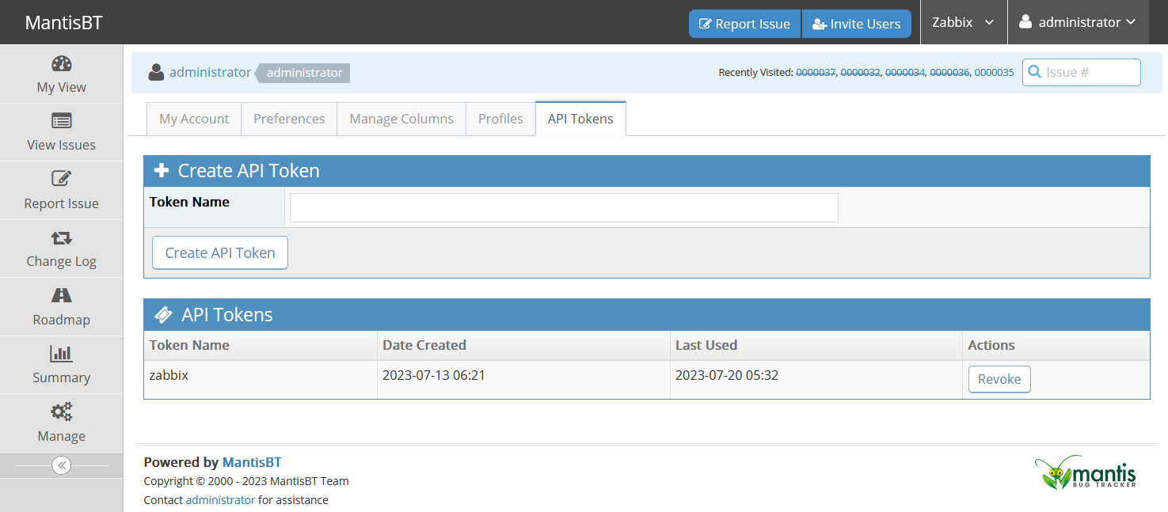Switch to the My Account tab
Image resolution: width=1168 pixels, height=512 pixels.
pyautogui.click(x=194, y=119)
